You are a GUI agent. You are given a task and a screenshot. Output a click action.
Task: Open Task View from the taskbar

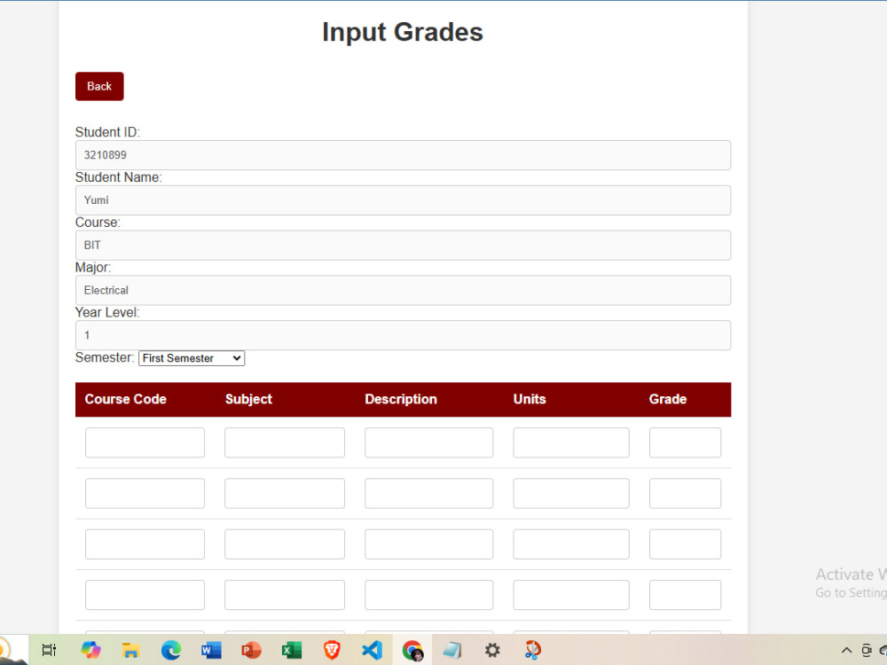coord(49,650)
